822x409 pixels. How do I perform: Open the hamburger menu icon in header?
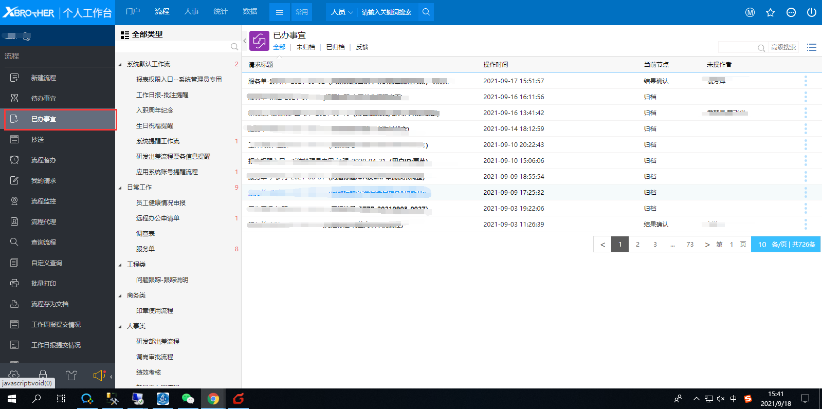point(280,12)
